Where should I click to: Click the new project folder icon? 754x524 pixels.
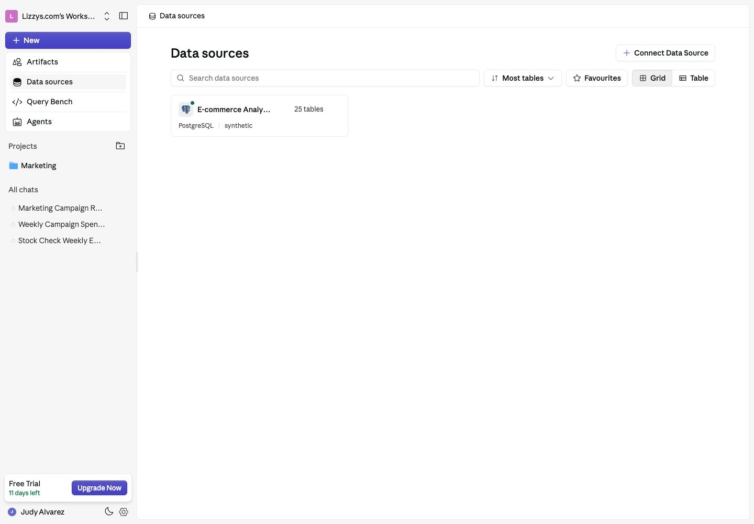pyautogui.click(x=120, y=146)
